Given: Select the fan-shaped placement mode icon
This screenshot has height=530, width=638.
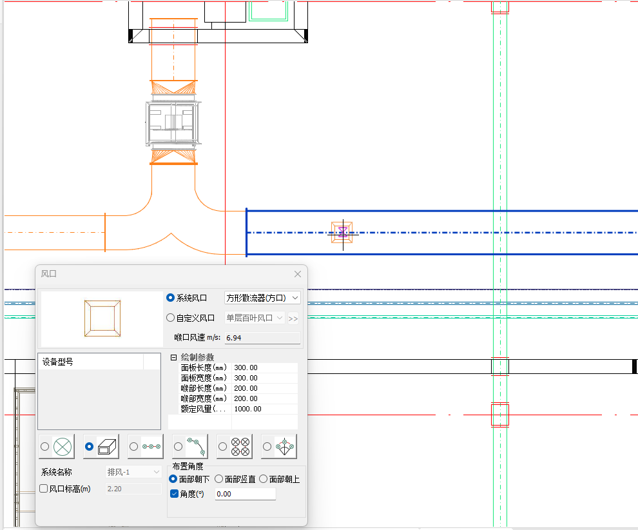Looking at the screenshot, I should tap(284, 446).
